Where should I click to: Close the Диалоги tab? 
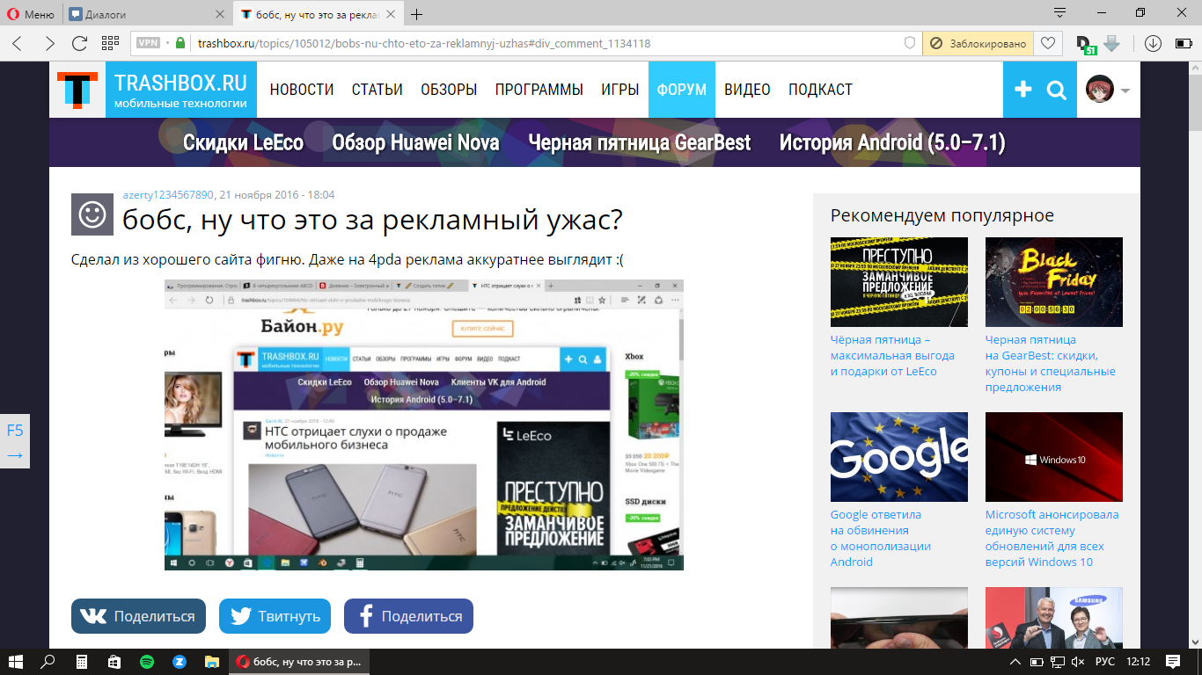220,14
